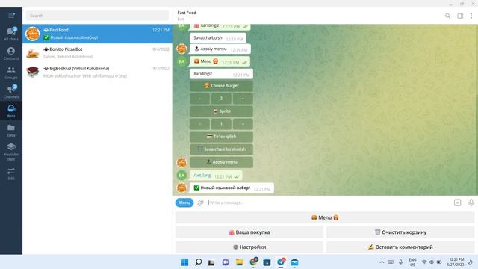Focus the Write a message field
The height and width of the screenshot is (269, 478).
pyautogui.click(x=329, y=202)
